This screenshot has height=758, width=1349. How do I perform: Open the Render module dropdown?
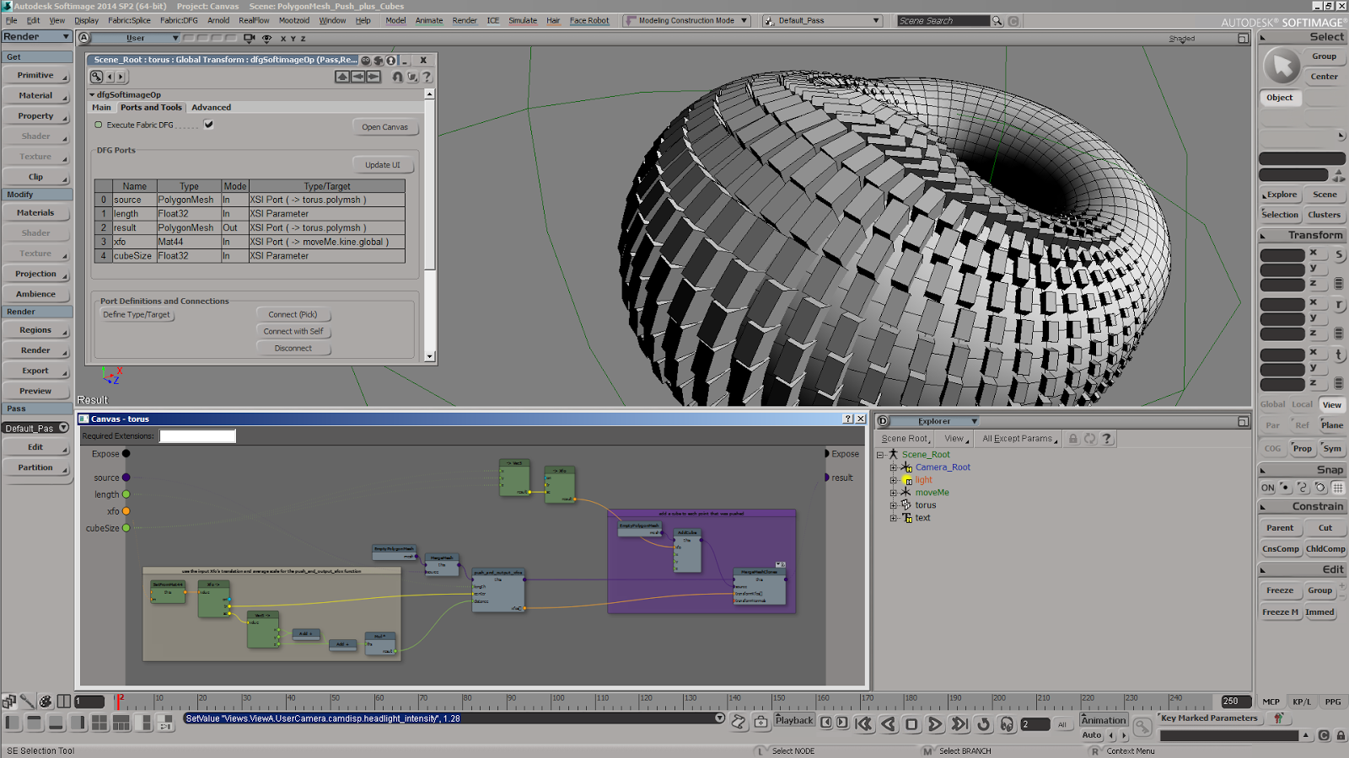coord(36,37)
